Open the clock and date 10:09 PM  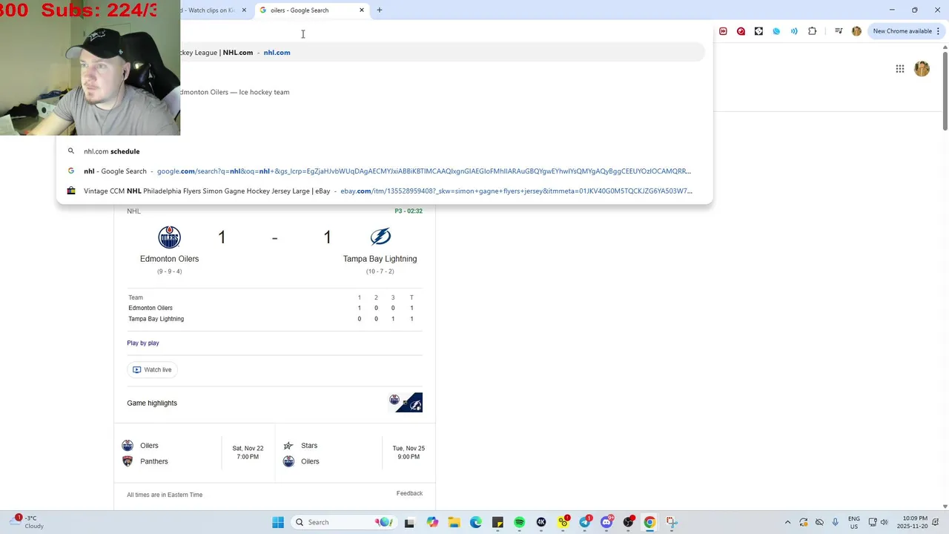click(x=911, y=522)
